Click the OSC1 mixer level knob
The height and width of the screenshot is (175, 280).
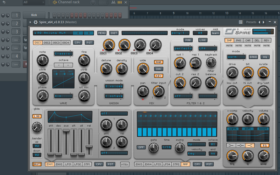click(109, 45)
